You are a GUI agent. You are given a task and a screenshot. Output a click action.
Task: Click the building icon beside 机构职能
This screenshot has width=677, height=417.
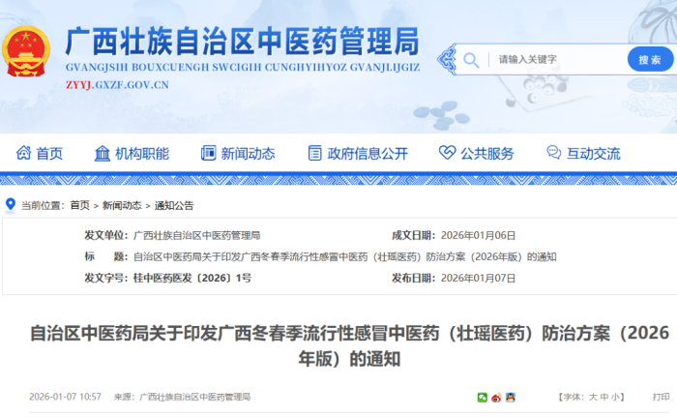103,153
